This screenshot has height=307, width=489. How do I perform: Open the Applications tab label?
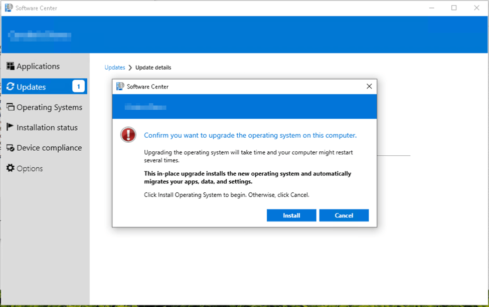click(38, 66)
